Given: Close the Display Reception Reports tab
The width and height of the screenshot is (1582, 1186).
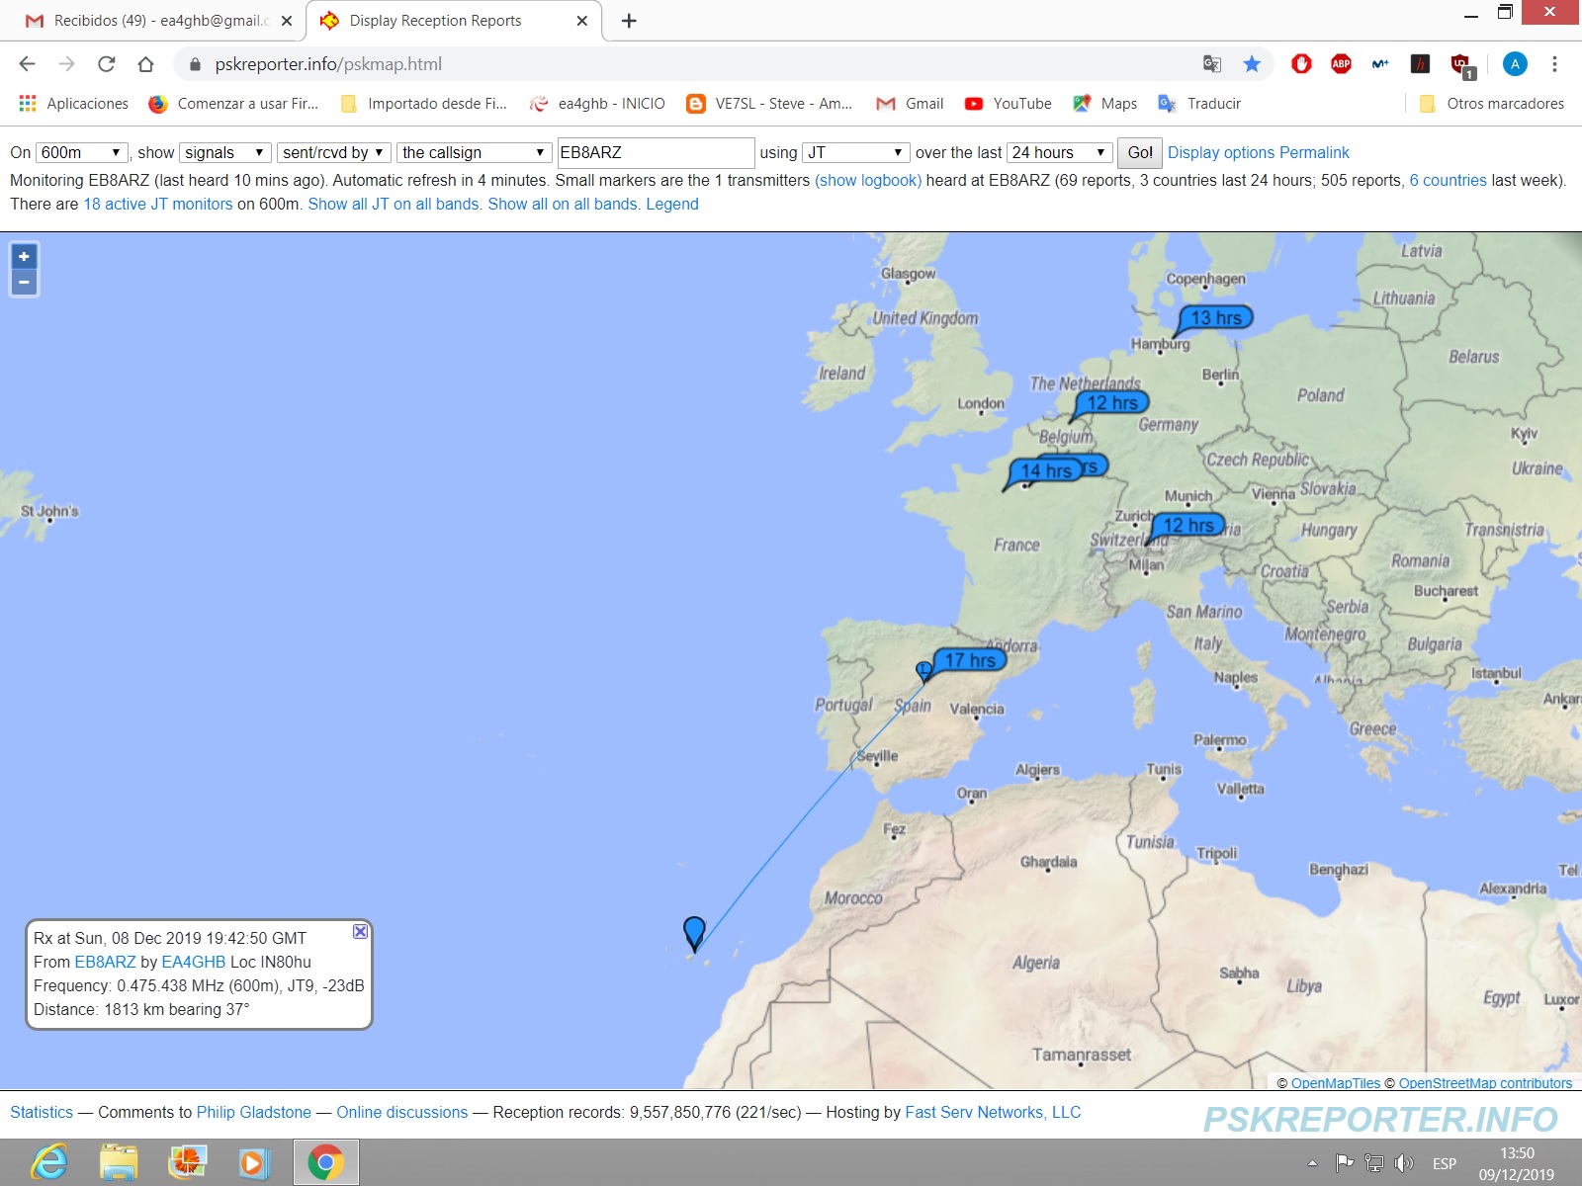Looking at the screenshot, I should [581, 21].
